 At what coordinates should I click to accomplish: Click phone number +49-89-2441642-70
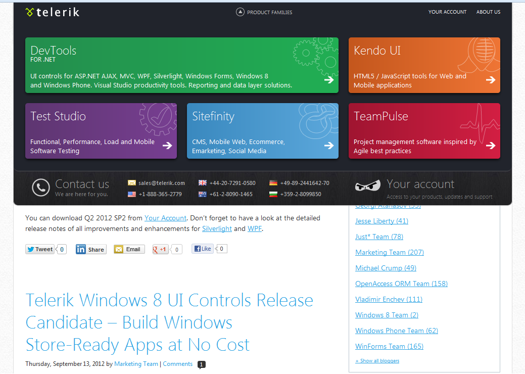coord(305,183)
